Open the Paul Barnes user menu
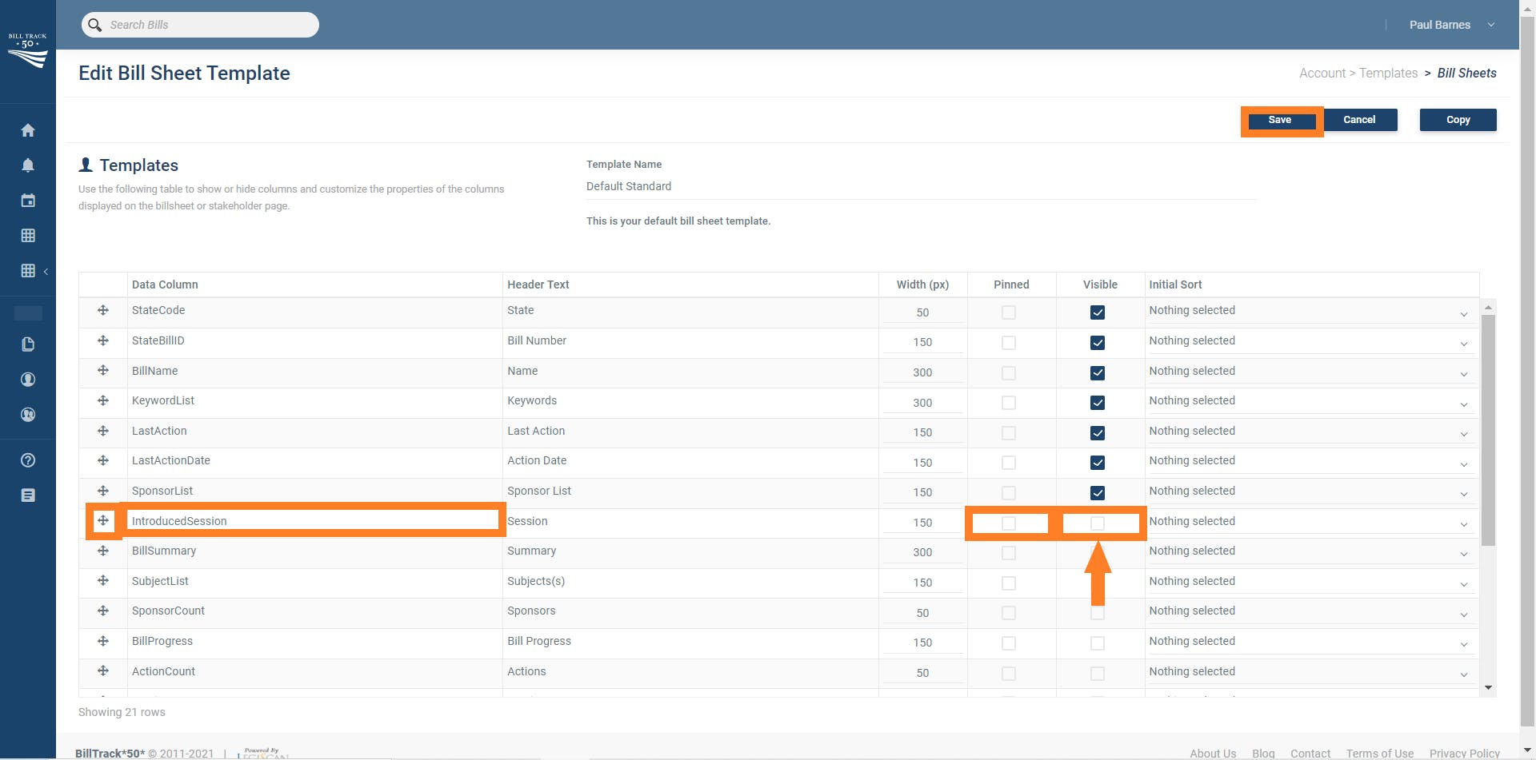Screen dimensions: 1536x760 tap(1450, 25)
